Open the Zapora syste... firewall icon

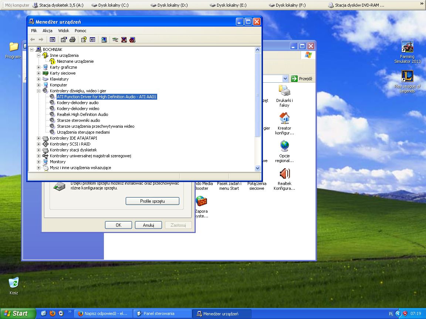click(201, 207)
